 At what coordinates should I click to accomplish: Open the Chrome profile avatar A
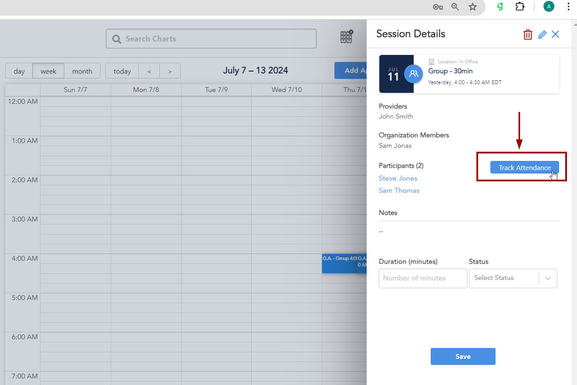pyautogui.click(x=549, y=7)
